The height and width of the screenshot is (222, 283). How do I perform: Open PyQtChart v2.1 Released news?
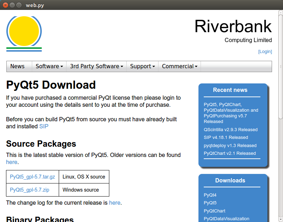click(x=230, y=153)
